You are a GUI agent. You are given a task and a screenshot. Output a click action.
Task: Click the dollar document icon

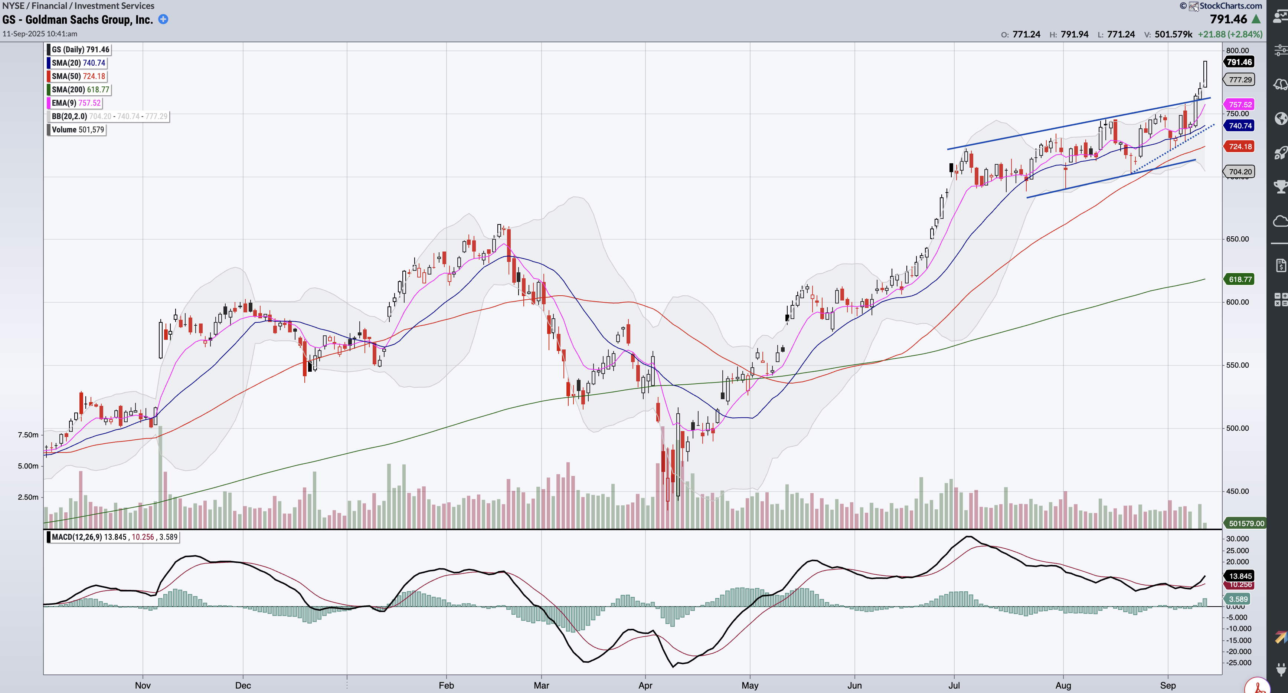pos(1281,265)
